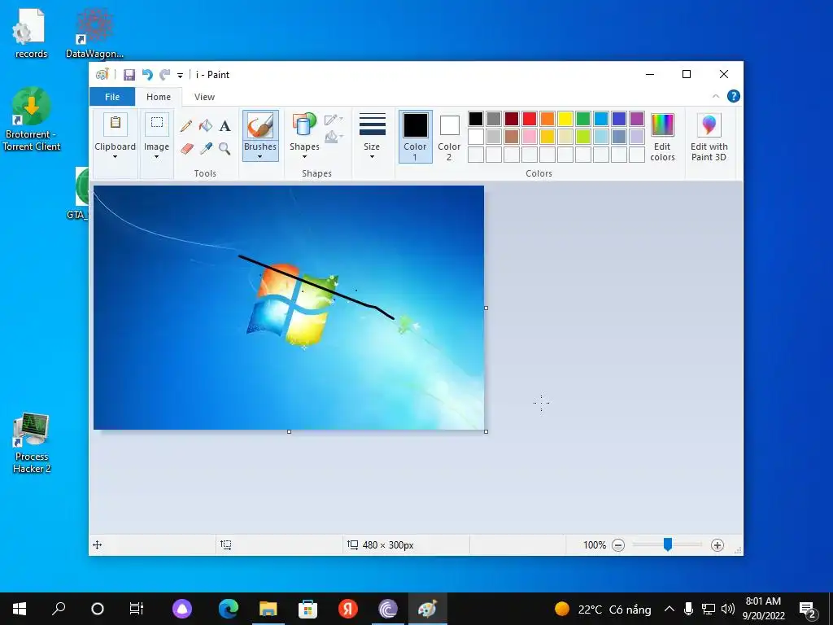Viewport: 833px width, 625px height.
Task: Pick the orange color swatch
Action: pyautogui.click(x=547, y=119)
